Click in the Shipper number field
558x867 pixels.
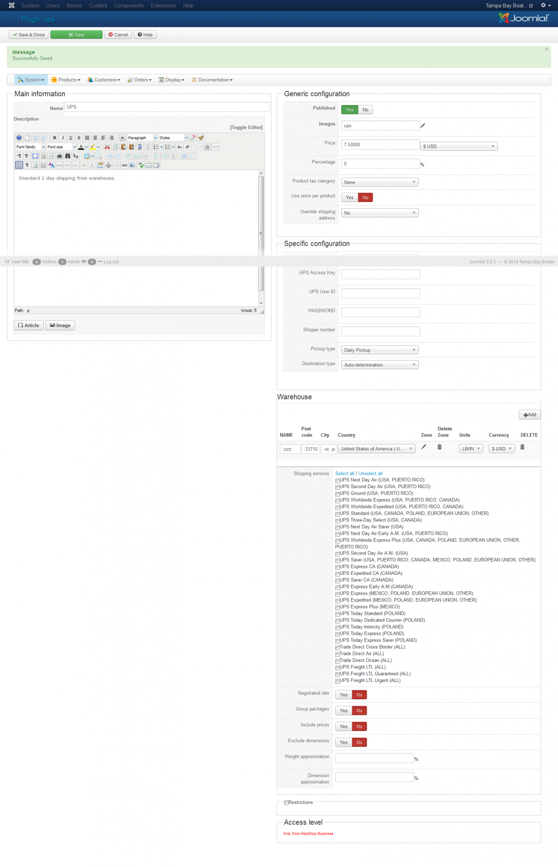tap(380, 331)
